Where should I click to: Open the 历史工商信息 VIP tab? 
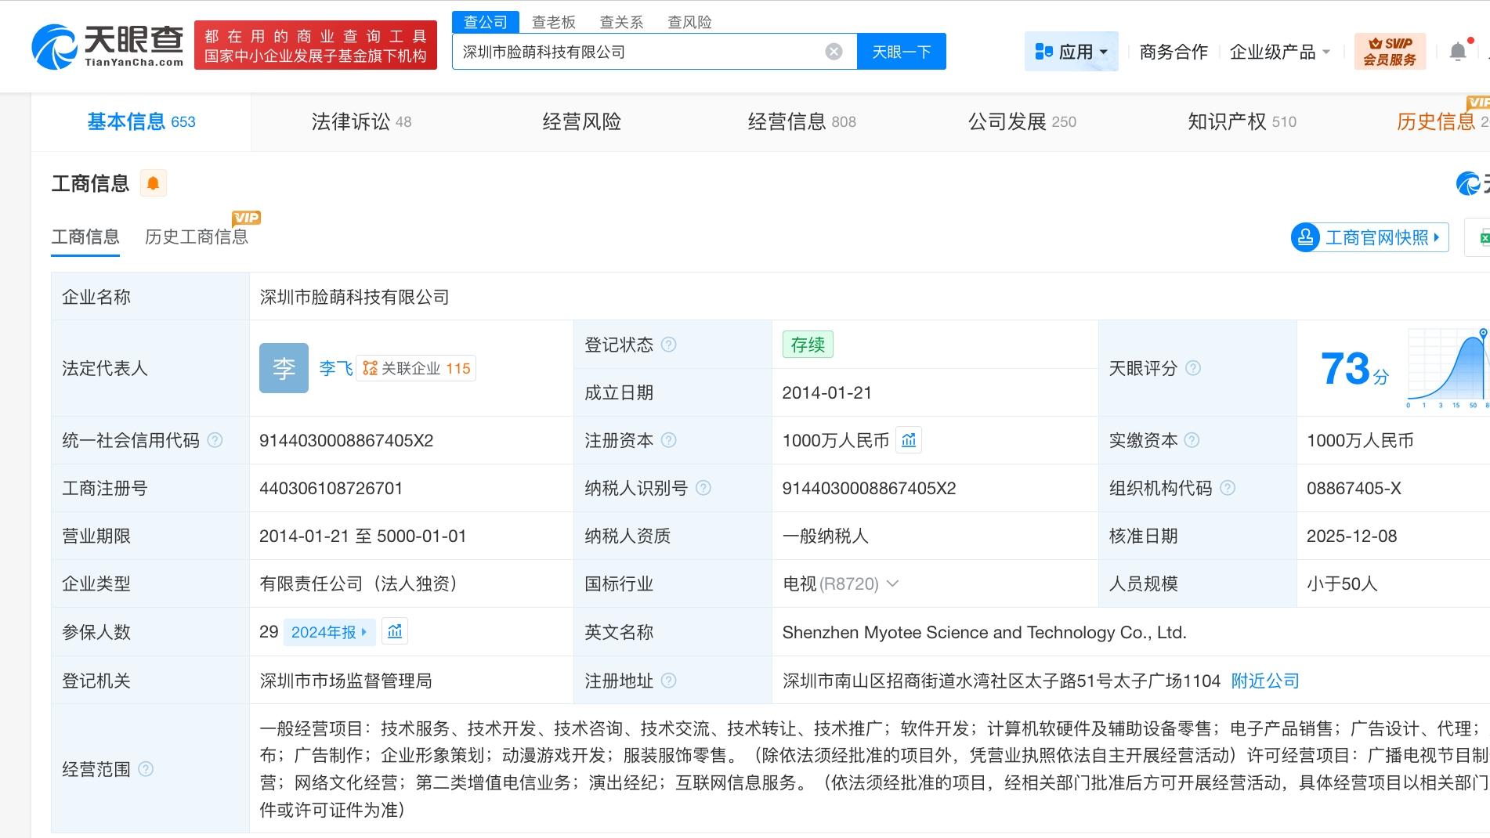(197, 237)
